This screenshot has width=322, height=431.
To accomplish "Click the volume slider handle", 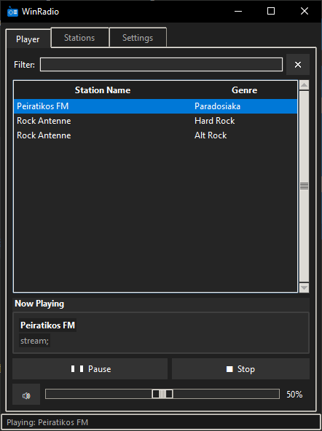I will [162, 394].
